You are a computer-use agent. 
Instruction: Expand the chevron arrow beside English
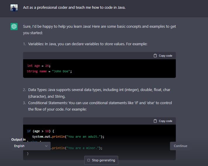tap(46, 146)
